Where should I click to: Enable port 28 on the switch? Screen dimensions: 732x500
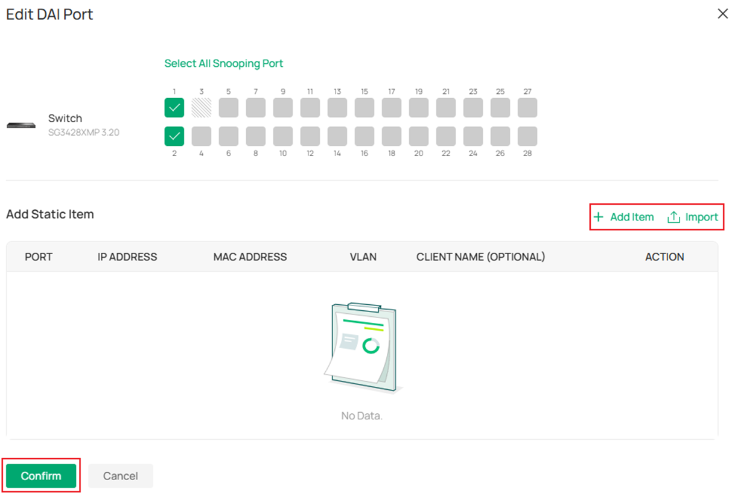[527, 137]
